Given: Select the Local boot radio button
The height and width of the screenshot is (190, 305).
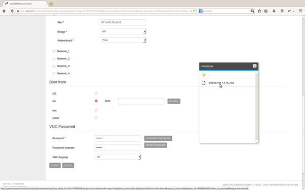Looking at the screenshot, I should [96, 118].
